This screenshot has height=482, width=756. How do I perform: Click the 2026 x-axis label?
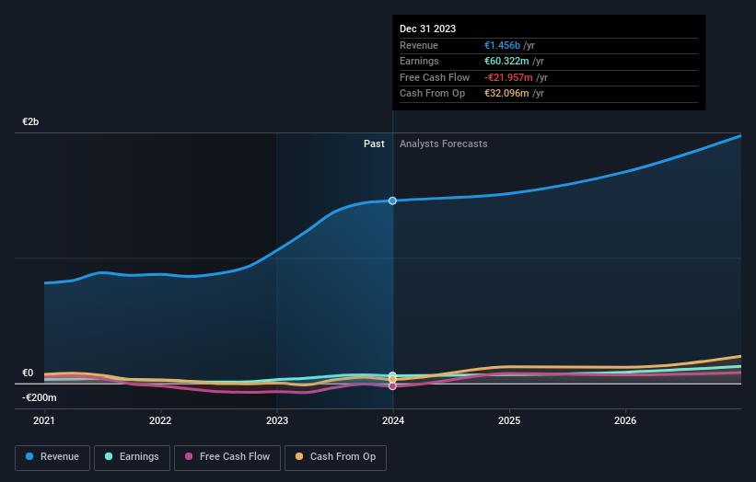click(625, 421)
